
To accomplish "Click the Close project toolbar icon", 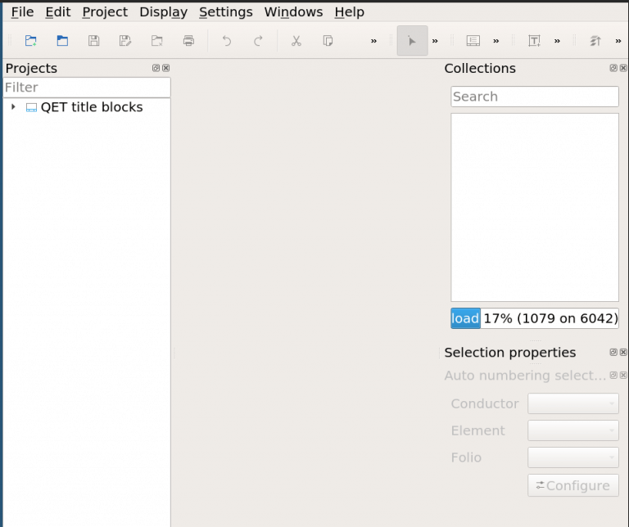I will (157, 41).
